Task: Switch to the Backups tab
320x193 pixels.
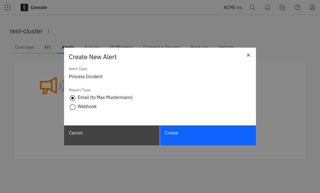Action: click(199, 47)
